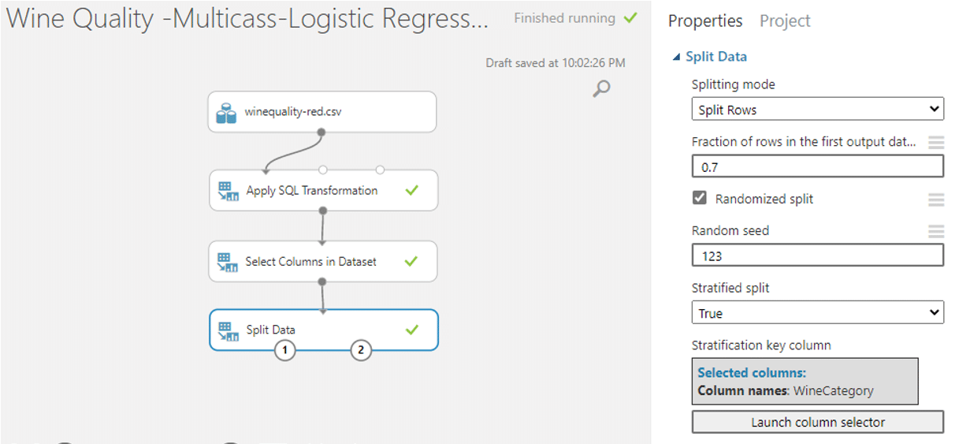Click the Apply SQL Transformation module icon
This screenshot has height=444, width=970.
(x=228, y=191)
